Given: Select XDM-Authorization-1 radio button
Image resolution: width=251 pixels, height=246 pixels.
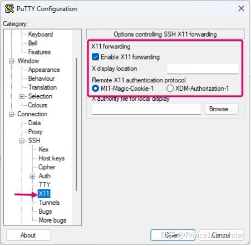Looking at the screenshot, I should tap(170, 88).
